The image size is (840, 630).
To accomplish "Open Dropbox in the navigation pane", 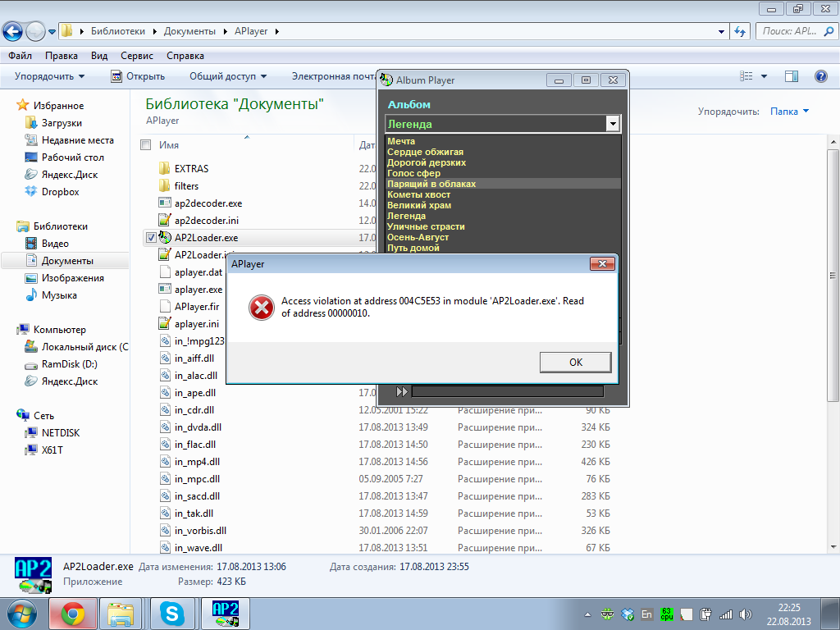I will pyautogui.click(x=60, y=191).
